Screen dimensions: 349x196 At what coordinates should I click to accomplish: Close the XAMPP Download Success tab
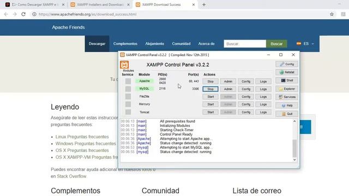[x=194, y=5]
